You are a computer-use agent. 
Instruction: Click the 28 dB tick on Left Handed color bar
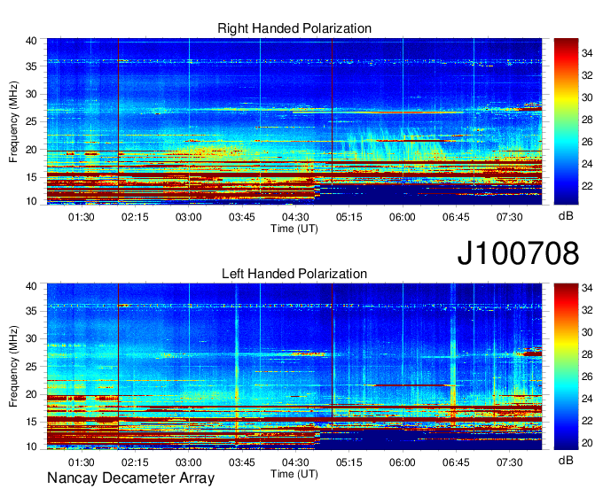coord(587,354)
